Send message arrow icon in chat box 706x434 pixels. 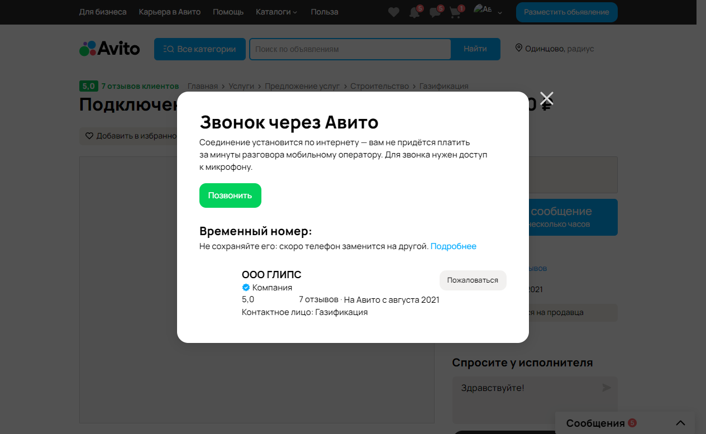point(606,387)
